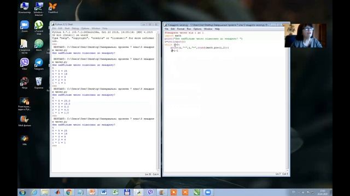Open the Zoom desktop shortcut

[x=25, y=26]
